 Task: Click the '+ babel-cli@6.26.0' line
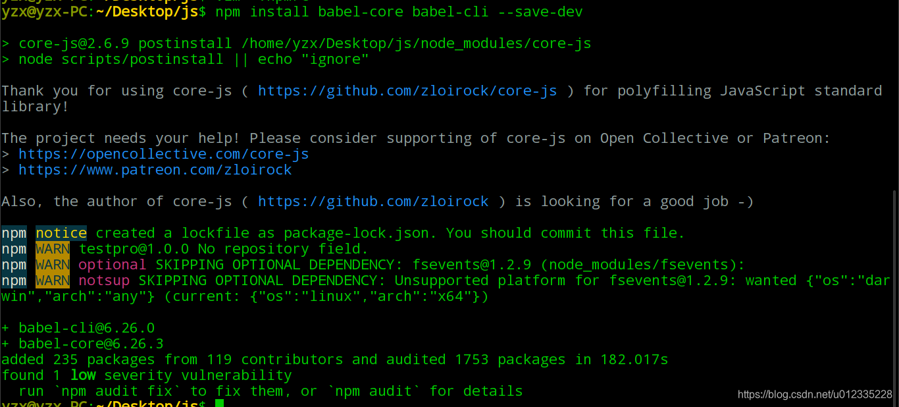tap(78, 328)
